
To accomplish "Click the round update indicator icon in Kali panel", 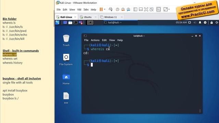I will pyautogui.click(x=205, y=23).
